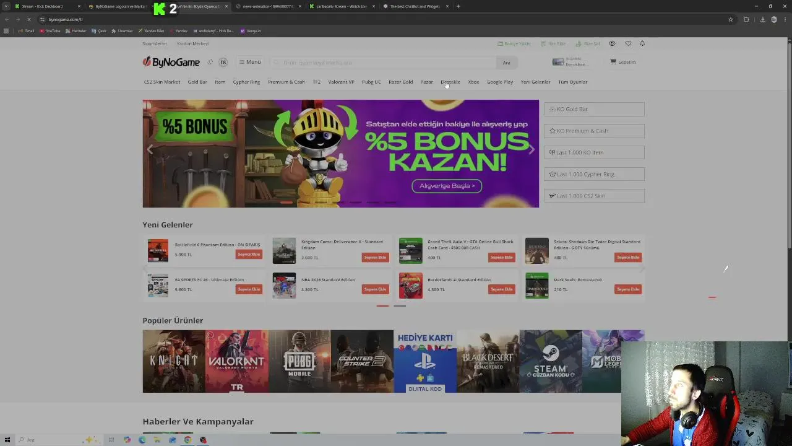The width and height of the screenshot is (792, 446).
Task: Open a new browser tab plus button
Action: (458, 6)
